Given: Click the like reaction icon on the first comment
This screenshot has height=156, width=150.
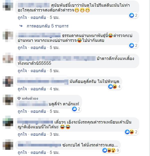Looking at the screenshot, I should (131, 15).
